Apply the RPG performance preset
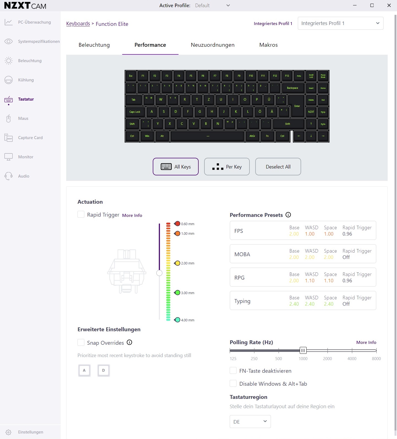397x439 pixels. 303,277
